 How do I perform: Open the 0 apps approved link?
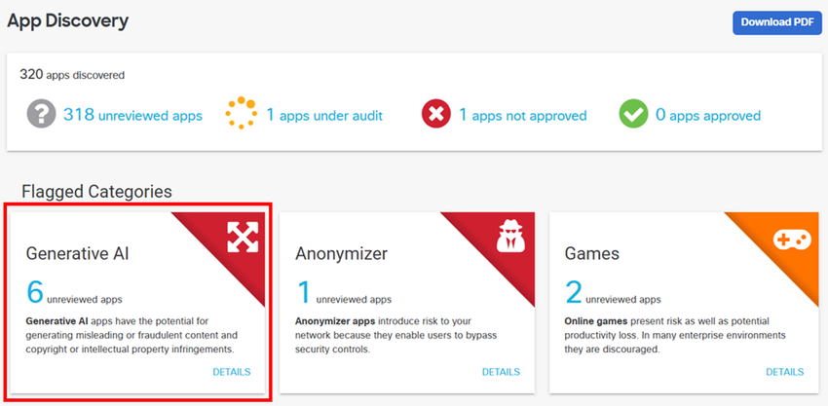(708, 115)
